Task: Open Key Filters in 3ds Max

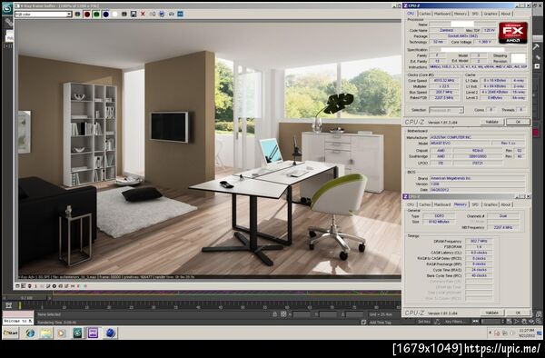Action: (x=455, y=322)
